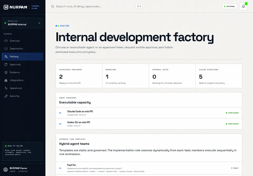Open the Diagnostics page
The image size is (253, 176).
coord(23,49)
